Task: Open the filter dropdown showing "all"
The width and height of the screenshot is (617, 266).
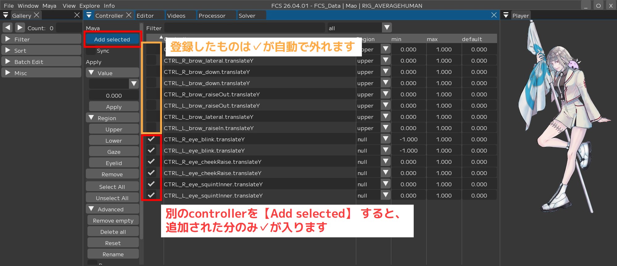Action: tap(387, 28)
